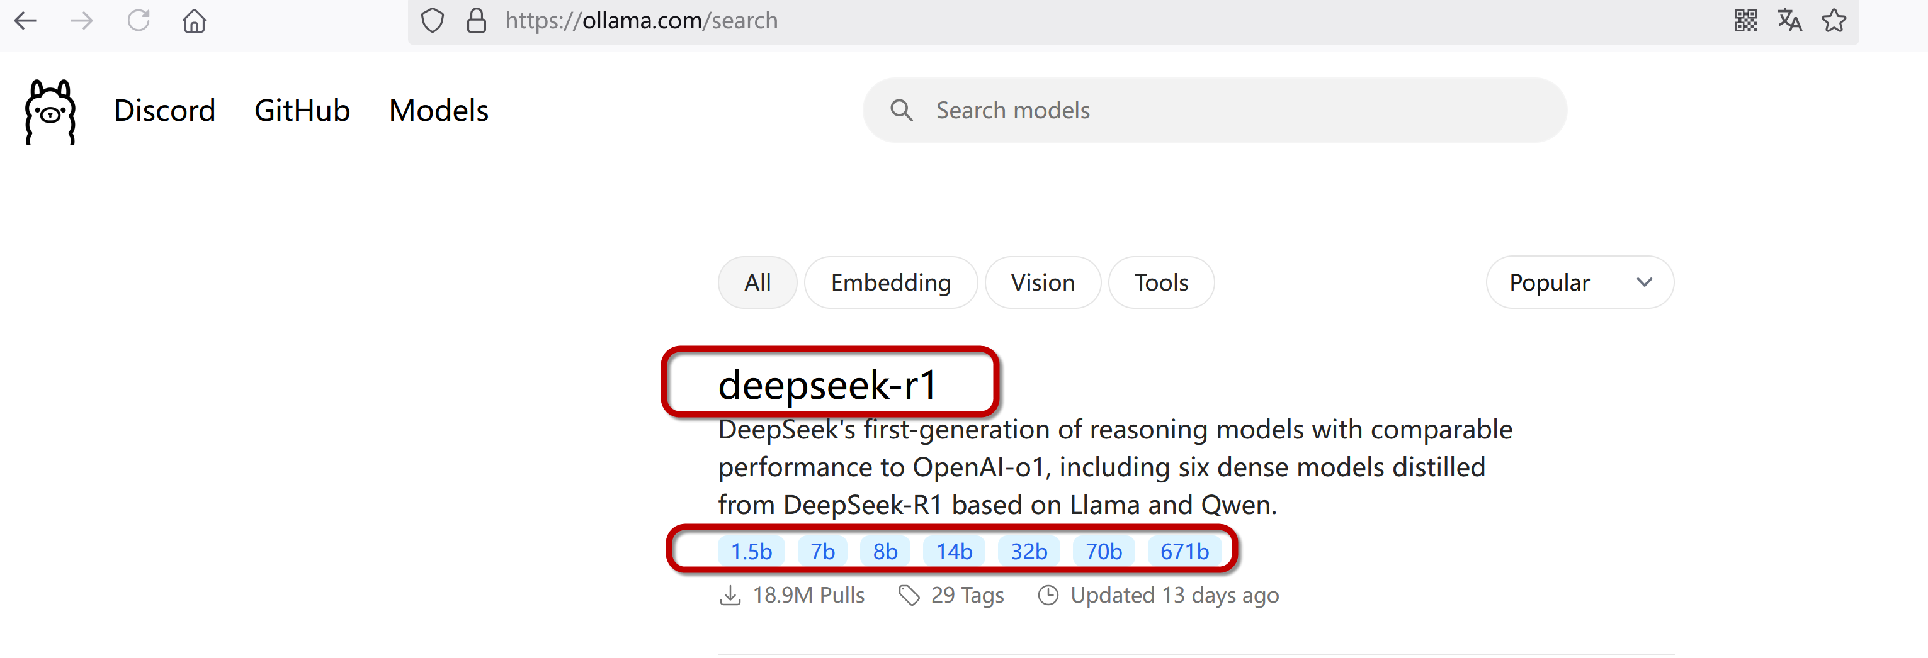This screenshot has height=658, width=1928.
Task: Select the Vision filter tab
Action: (x=1043, y=282)
